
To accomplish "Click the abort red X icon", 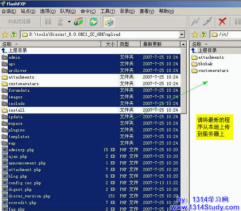I will click(222, 22).
